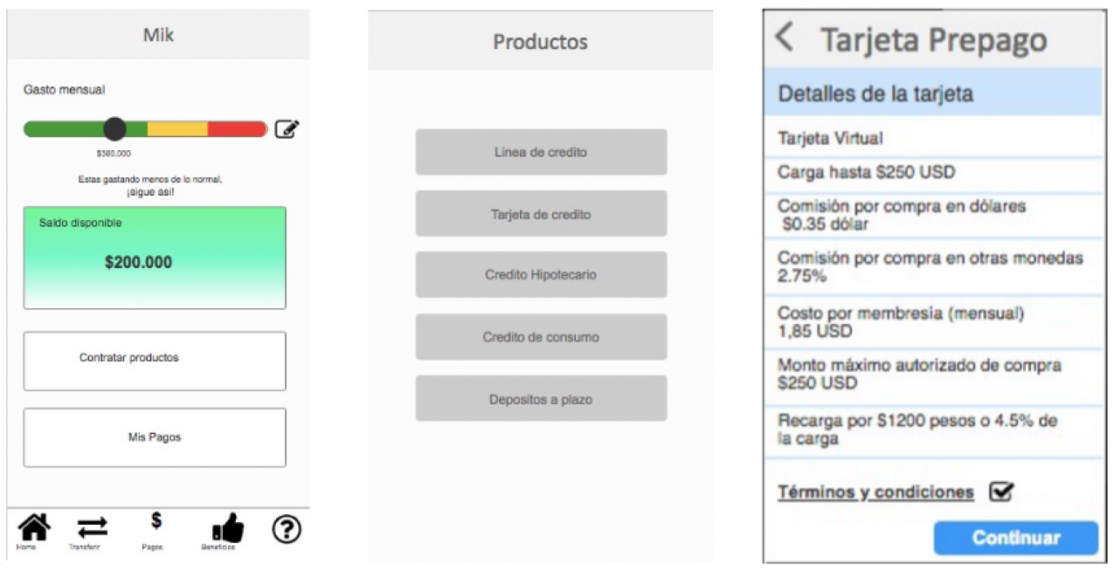Click the Gasto mensual slider knob
Viewport: 1114px width, 571px height.
[114, 129]
